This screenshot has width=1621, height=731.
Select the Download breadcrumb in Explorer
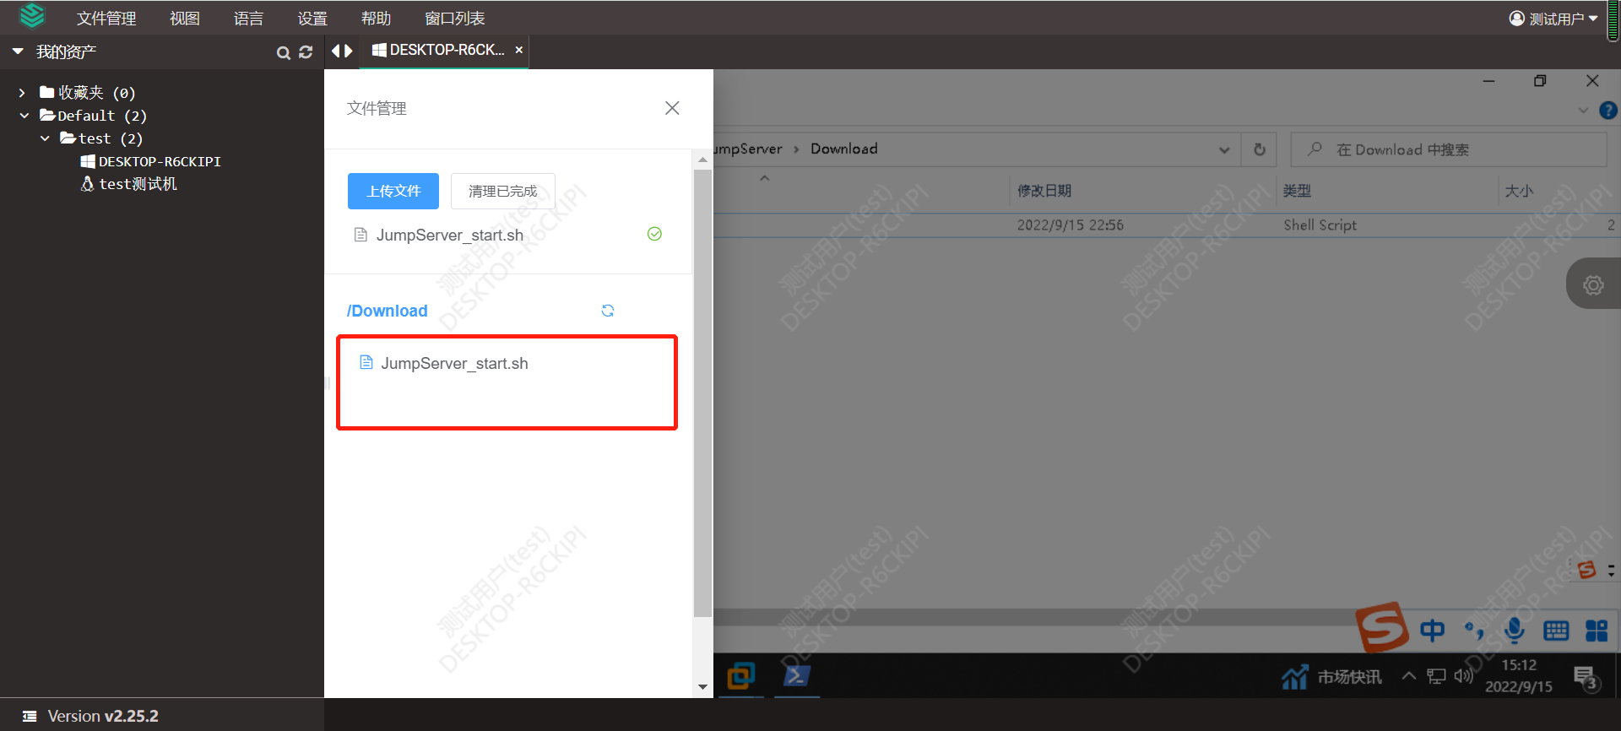tap(844, 149)
